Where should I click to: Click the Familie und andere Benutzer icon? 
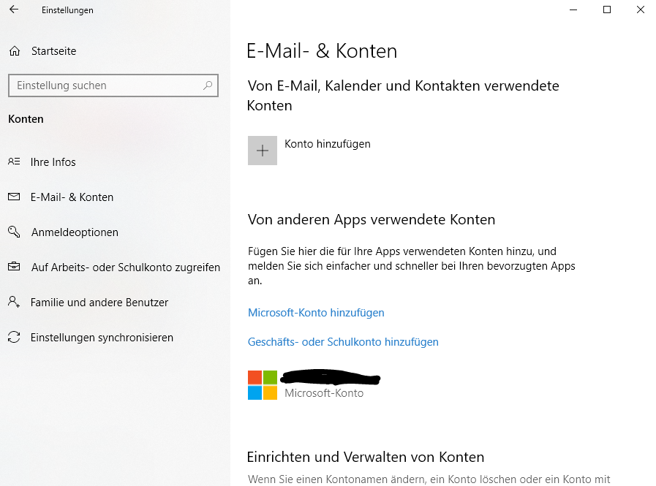tap(14, 303)
